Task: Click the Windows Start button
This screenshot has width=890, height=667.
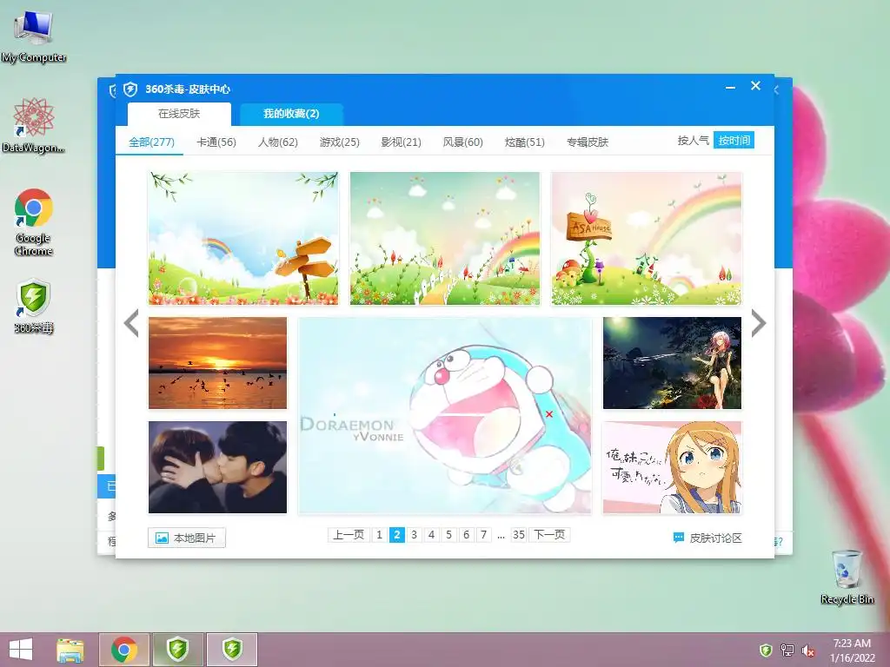Action: [21, 650]
